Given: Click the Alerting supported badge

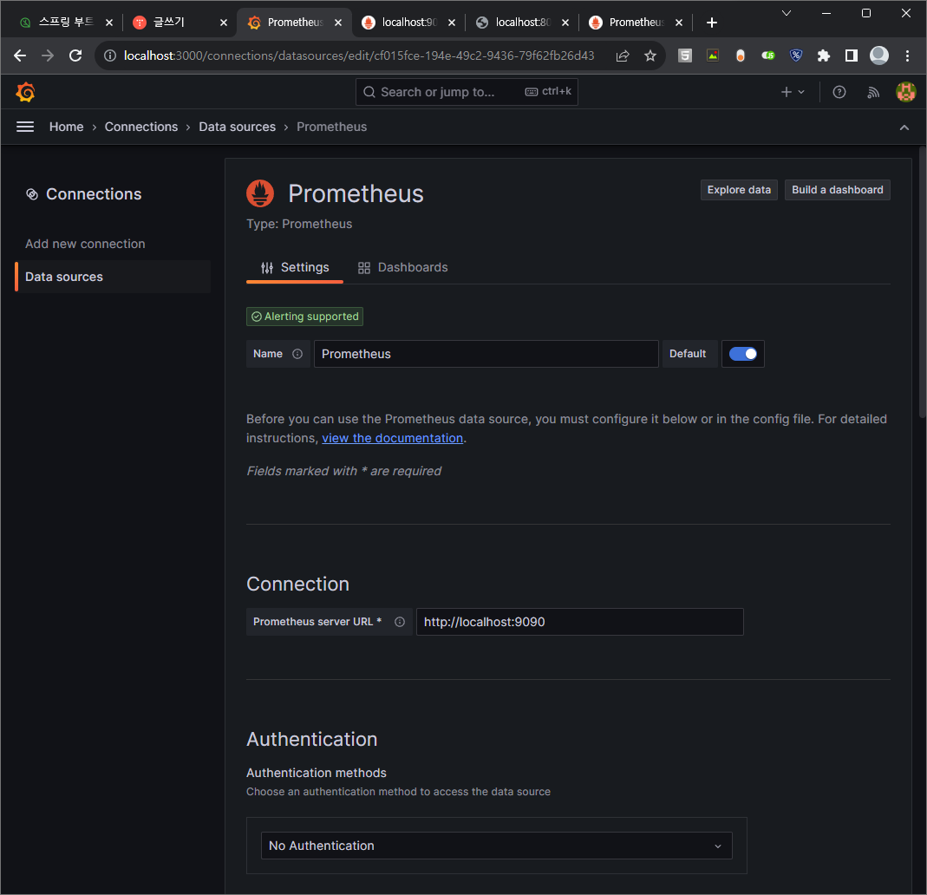Looking at the screenshot, I should (x=304, y=317).
